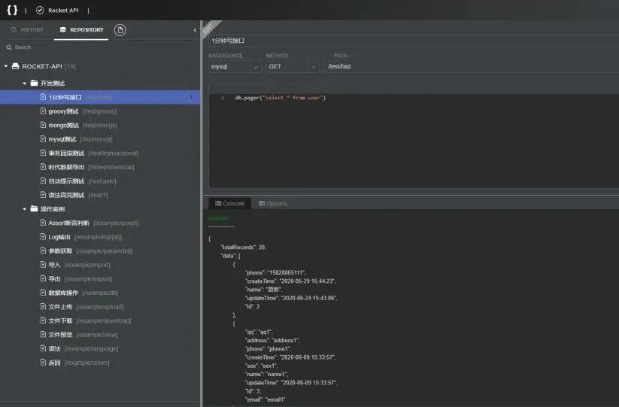Select the 时代数据导出 entry
The image size is (619, 407).
coord(100,167)
